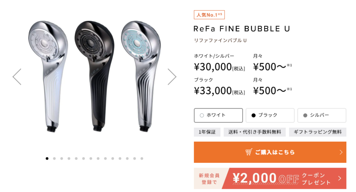Click the next image arrow on carousel
Screen dimensions: 356x192
(x=172, y=77)
